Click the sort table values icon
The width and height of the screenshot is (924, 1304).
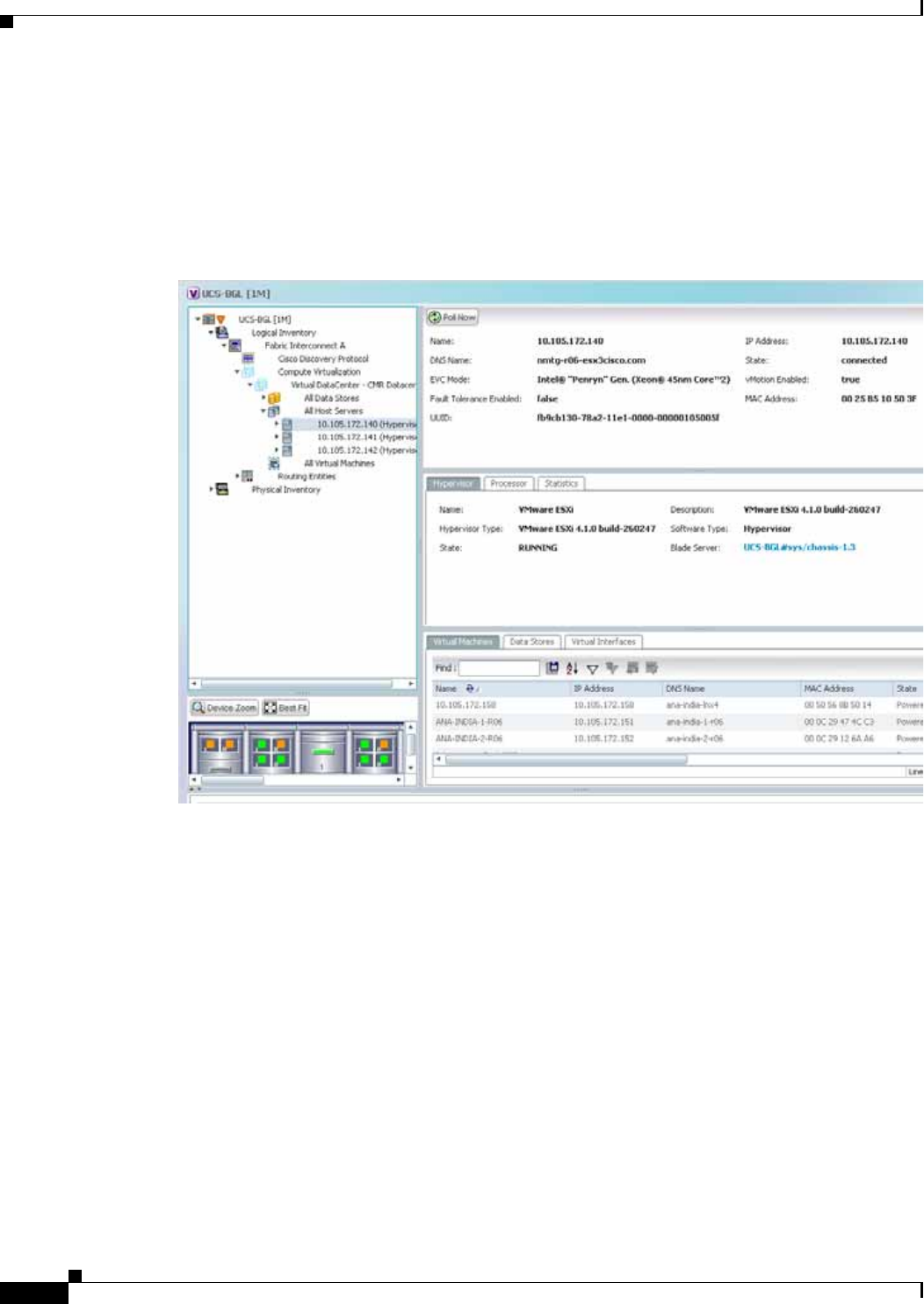coord(572,668)
